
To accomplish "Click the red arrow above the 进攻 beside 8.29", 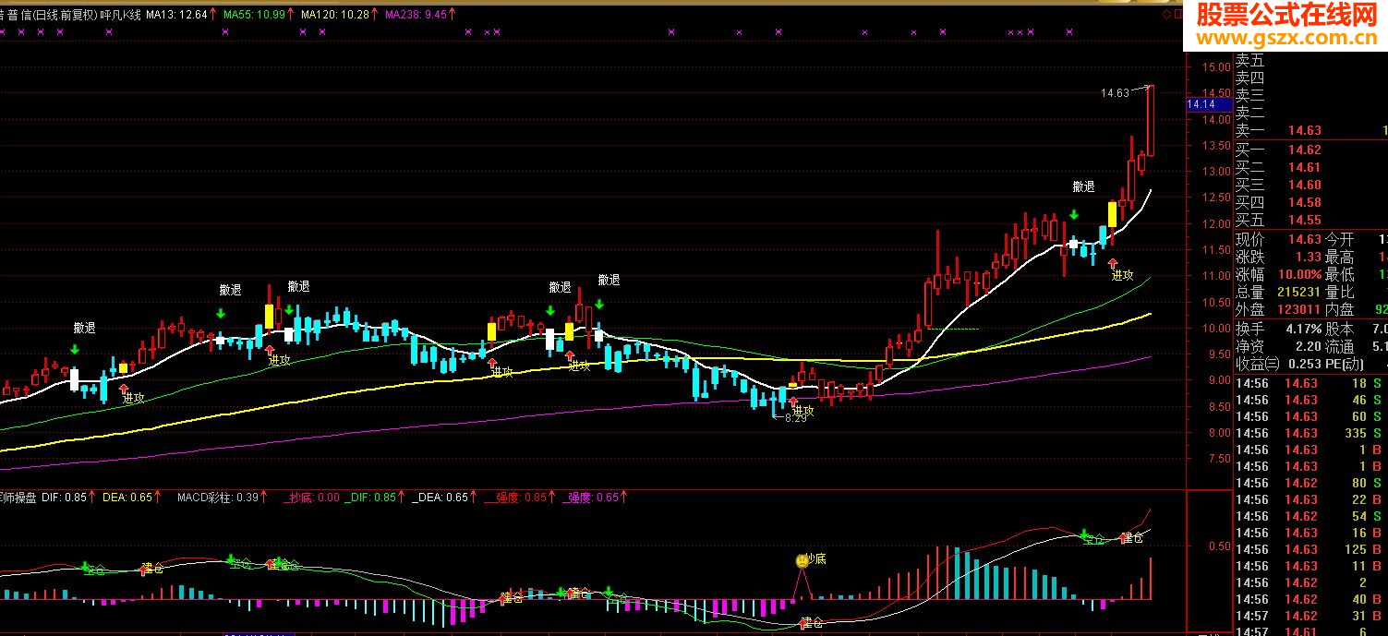I will [793, 402].
